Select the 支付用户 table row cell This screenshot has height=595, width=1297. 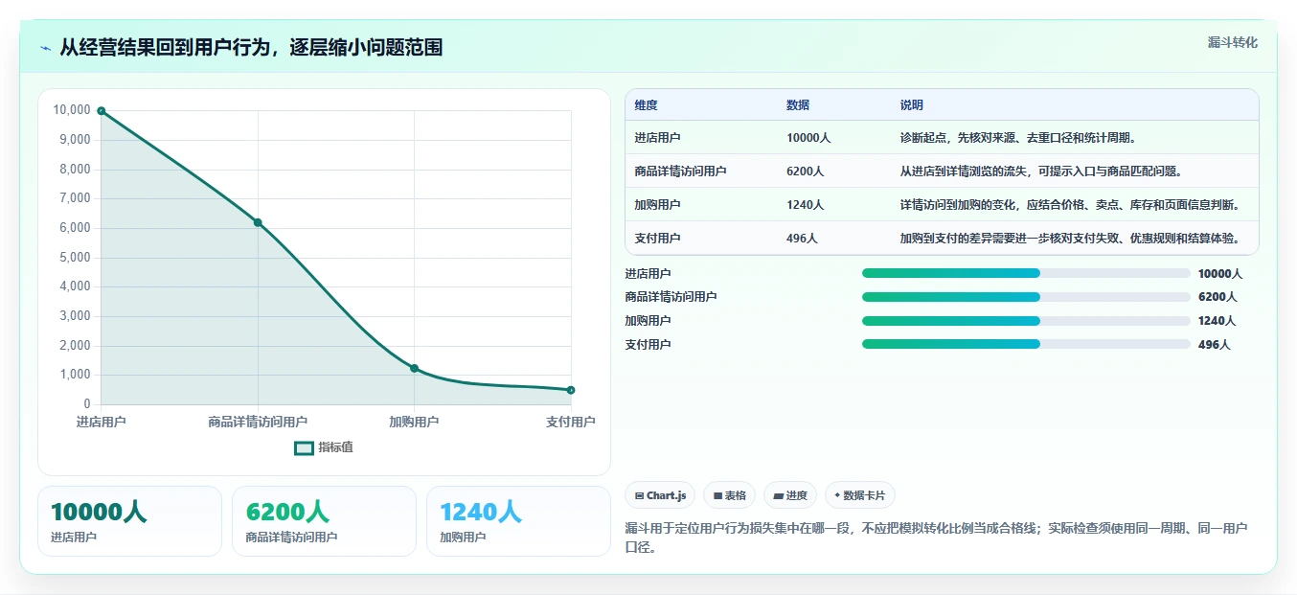[701, 239]
